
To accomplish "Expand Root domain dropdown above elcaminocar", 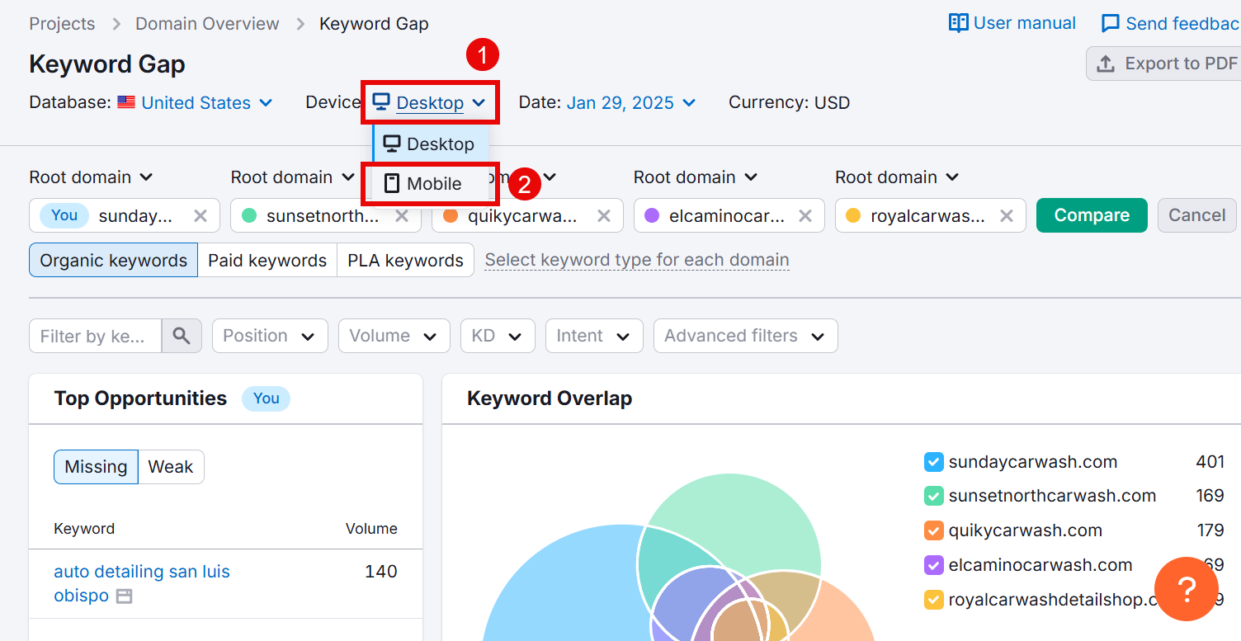I will pos(696,177).
